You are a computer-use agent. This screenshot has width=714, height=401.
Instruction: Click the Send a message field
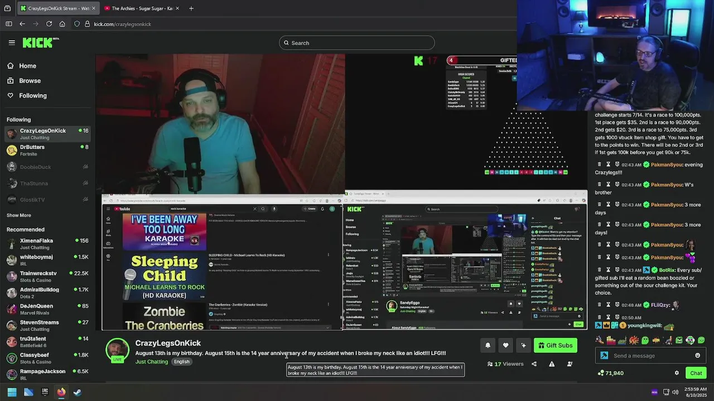coord(651,356)
